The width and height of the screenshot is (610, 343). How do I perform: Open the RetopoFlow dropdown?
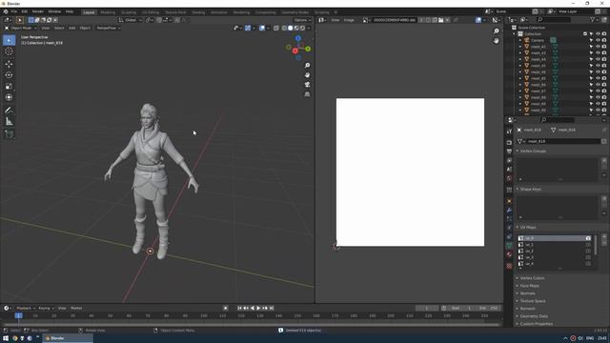pyautogui.click(x=108, y=28)
